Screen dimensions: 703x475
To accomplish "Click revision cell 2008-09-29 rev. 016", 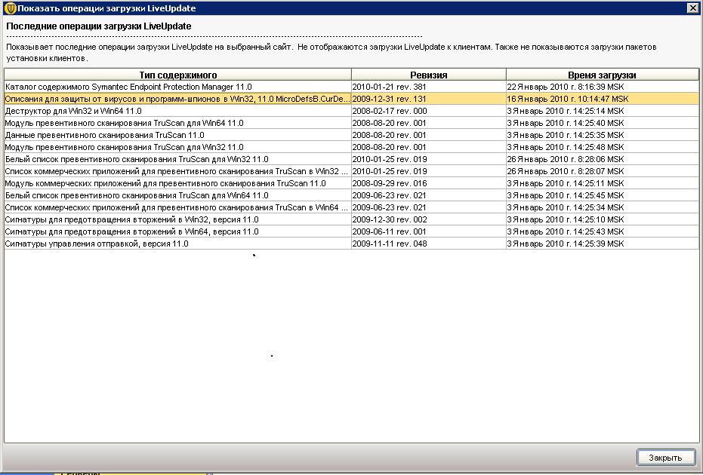I will 429,183.
